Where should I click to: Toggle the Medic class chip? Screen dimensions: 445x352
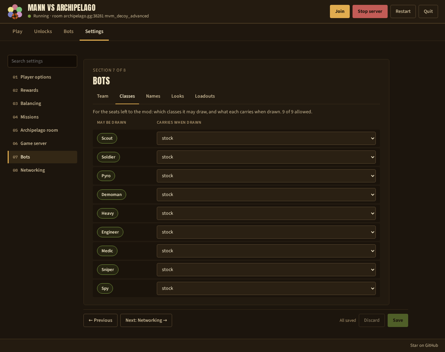(107, 251)
